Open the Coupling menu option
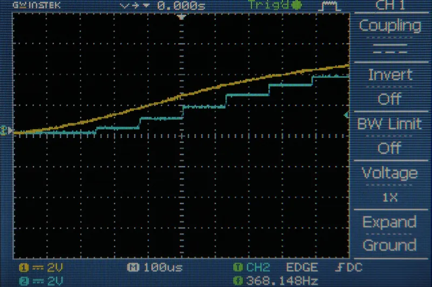432x287 pixels. 390,25
